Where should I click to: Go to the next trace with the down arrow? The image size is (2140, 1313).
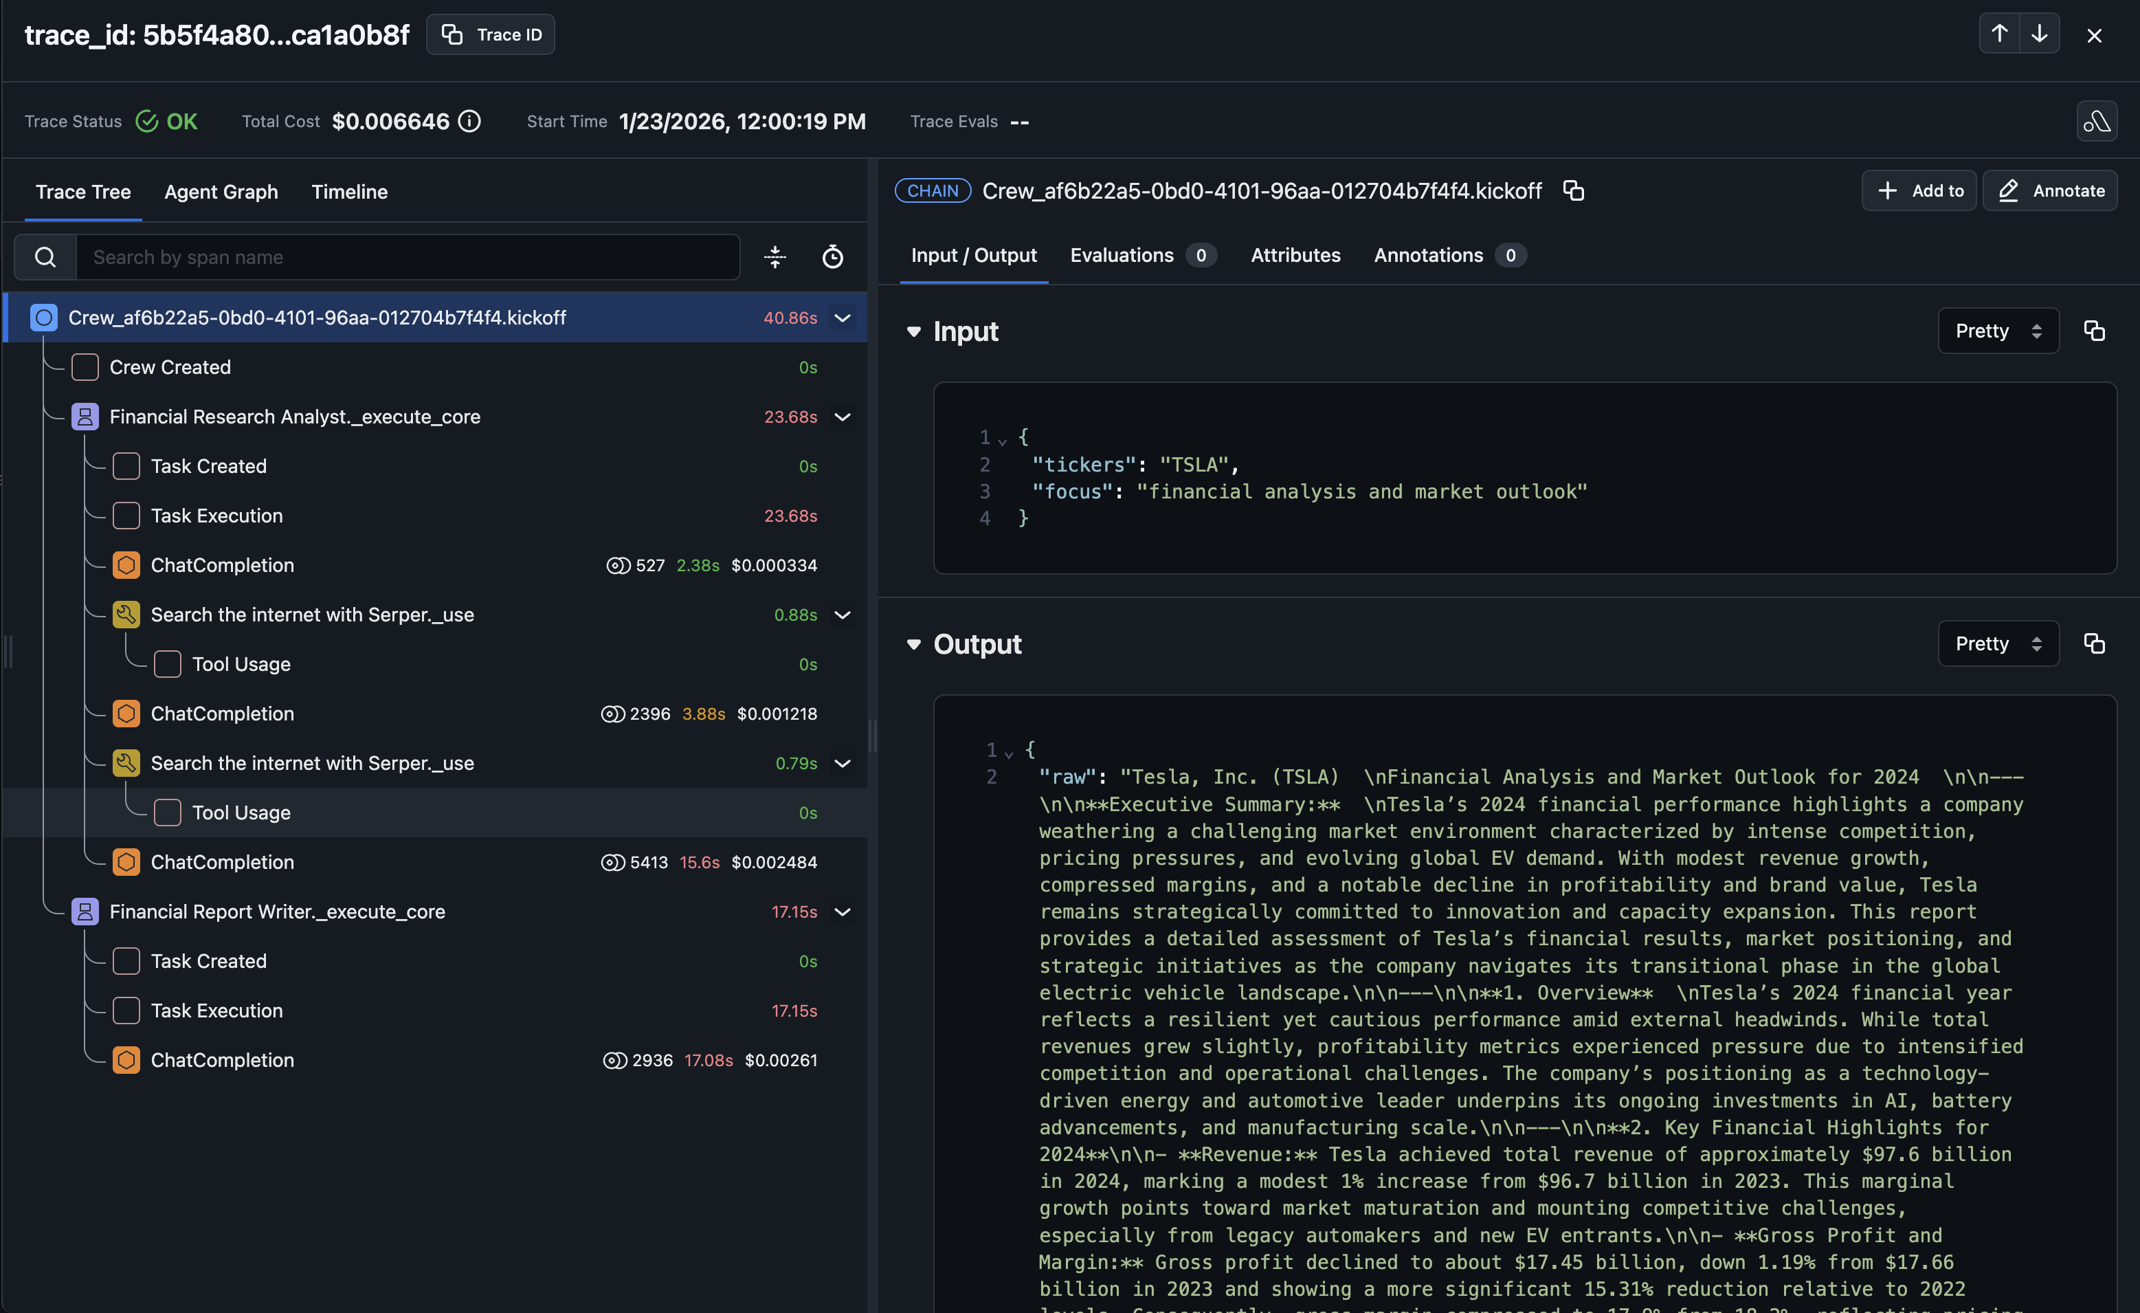click(x=2039, y=35)
